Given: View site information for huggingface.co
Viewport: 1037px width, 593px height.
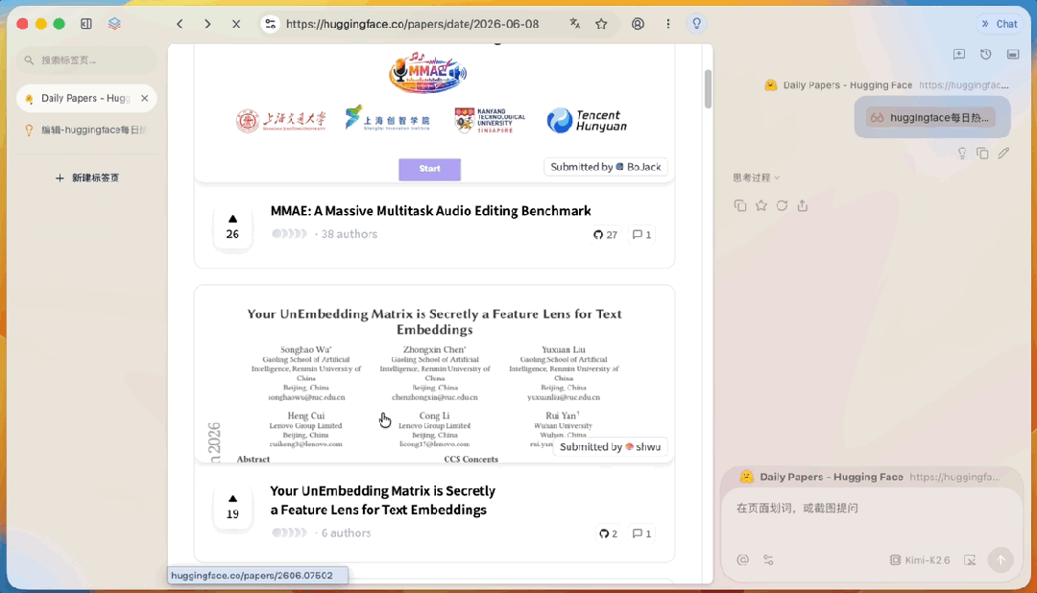Looking at the screenshot, I should point(270,24).
